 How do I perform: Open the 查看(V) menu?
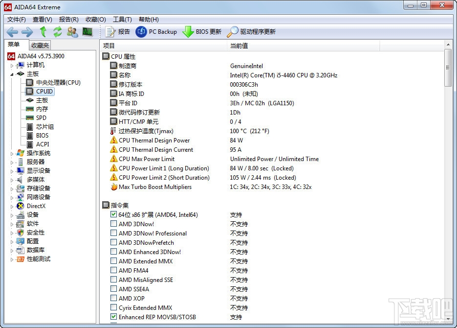[42, 19]
